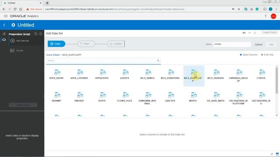Select the Enter SQL radio option

tap(267, 55)
